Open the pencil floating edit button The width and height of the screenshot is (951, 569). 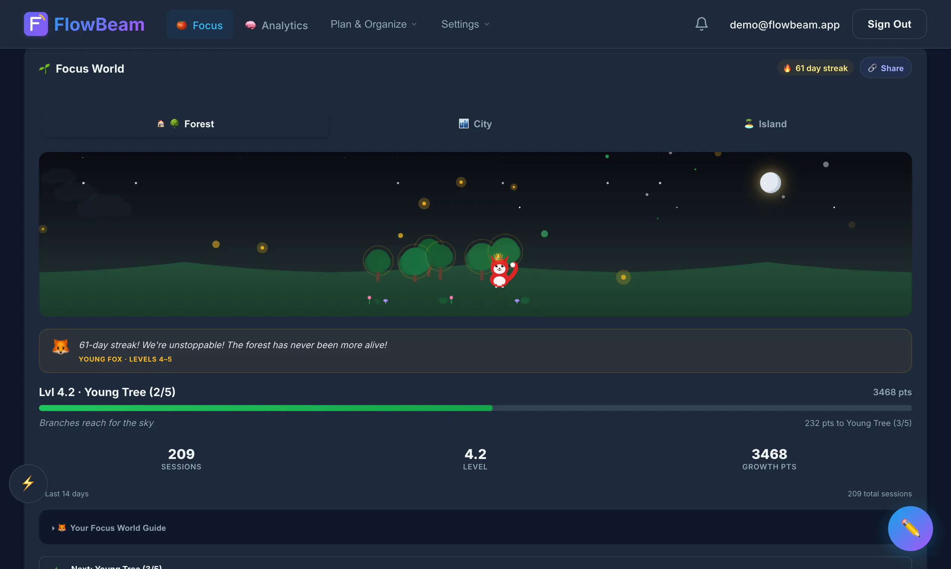tap(910, 528)
